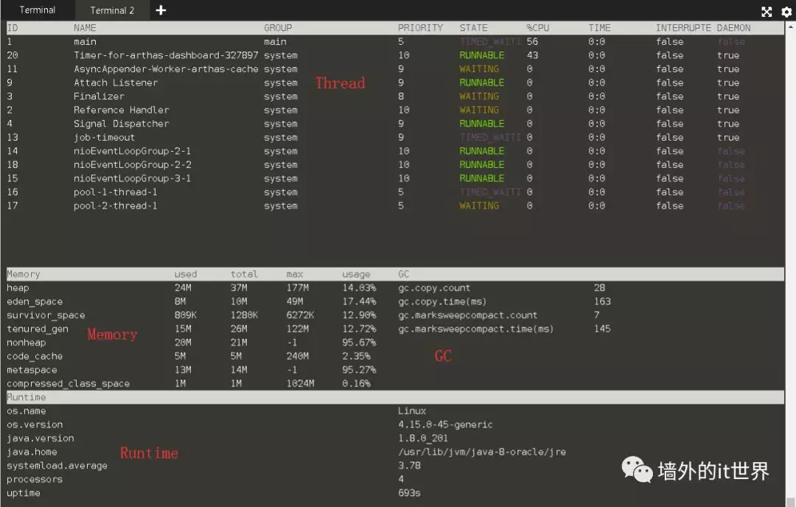Click the CPU value 43 of Timer thread
Screen dimensions: 796x507
tap(532, 55)
